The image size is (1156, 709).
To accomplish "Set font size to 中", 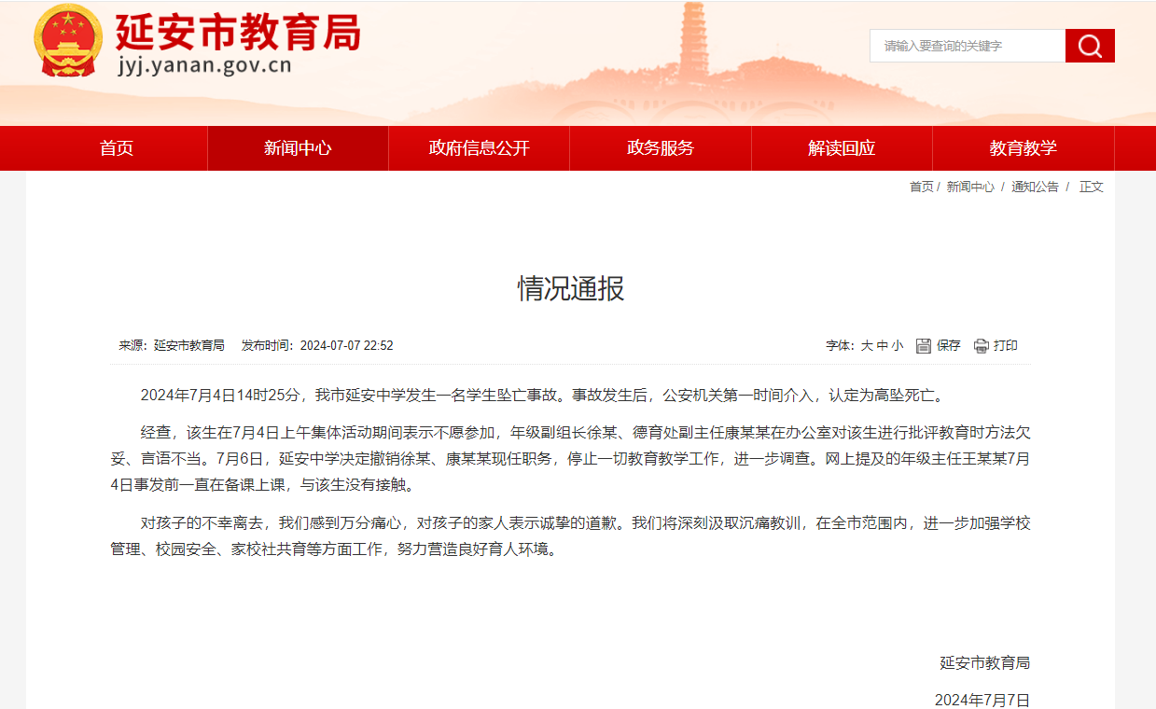I will point(882,345).
